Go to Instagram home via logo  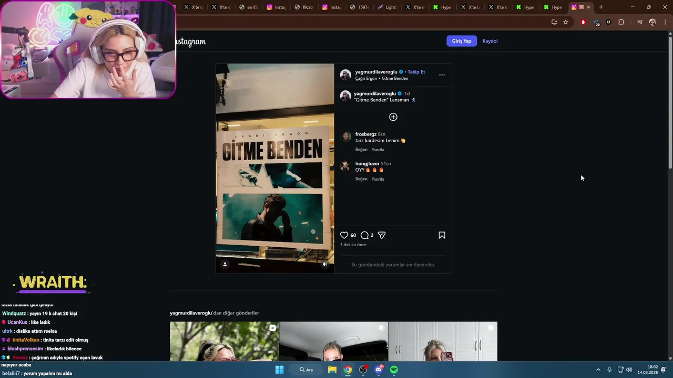click(x=191, y=41)
